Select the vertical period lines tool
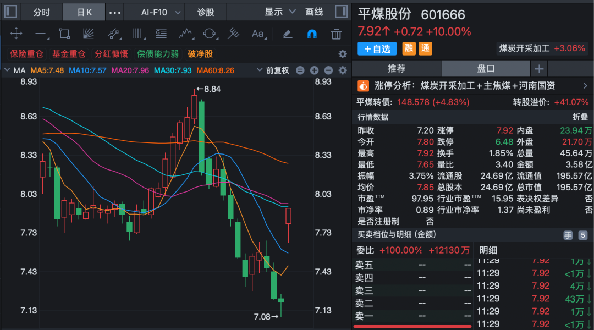The width and height of the screenshot is (594, 330). [138, 34]
